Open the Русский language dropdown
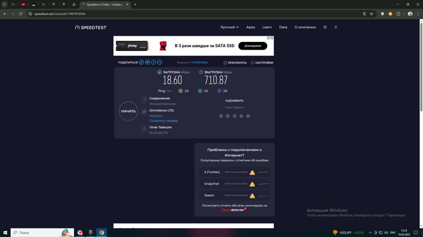Screen dimensions: 423x237 click(x=230, y=27)
